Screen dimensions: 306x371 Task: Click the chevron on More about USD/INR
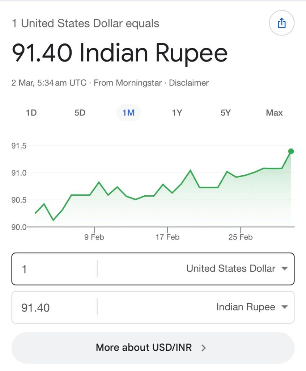tap(204, 348)
